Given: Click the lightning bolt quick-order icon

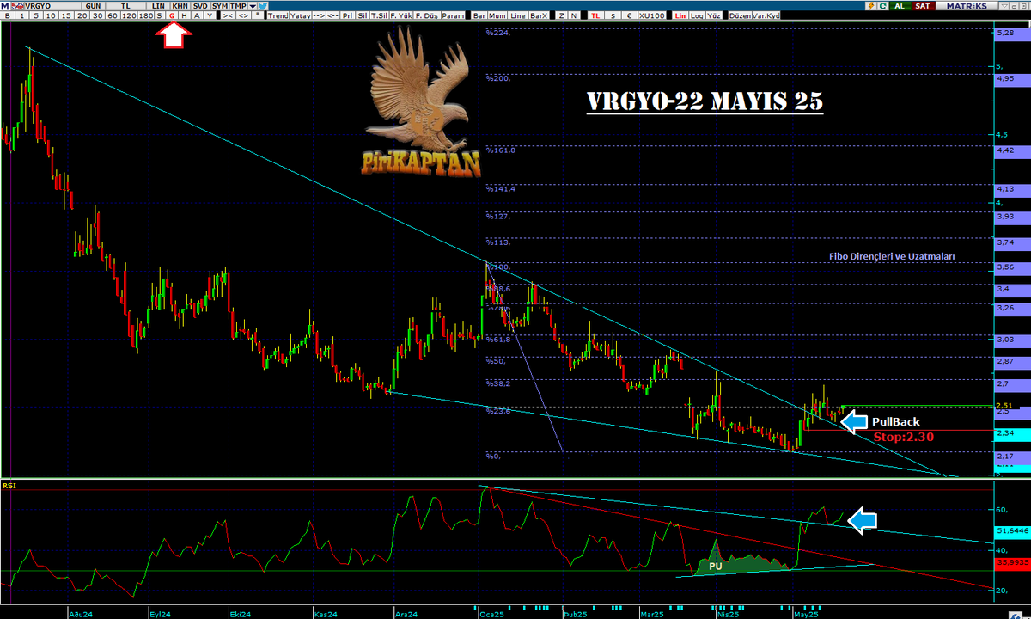Looking at the screenshot, I should pyautogui.click(x=870, y=6).
